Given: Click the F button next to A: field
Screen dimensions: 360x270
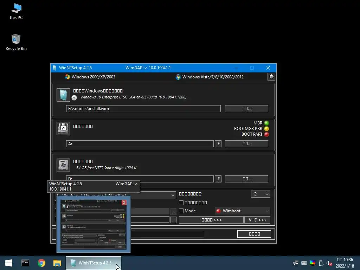Looking at the screenshot, I should pos(218,144).
